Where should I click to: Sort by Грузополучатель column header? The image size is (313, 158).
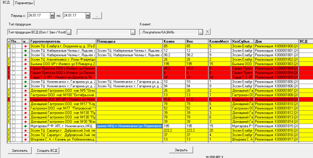point(63,41)
